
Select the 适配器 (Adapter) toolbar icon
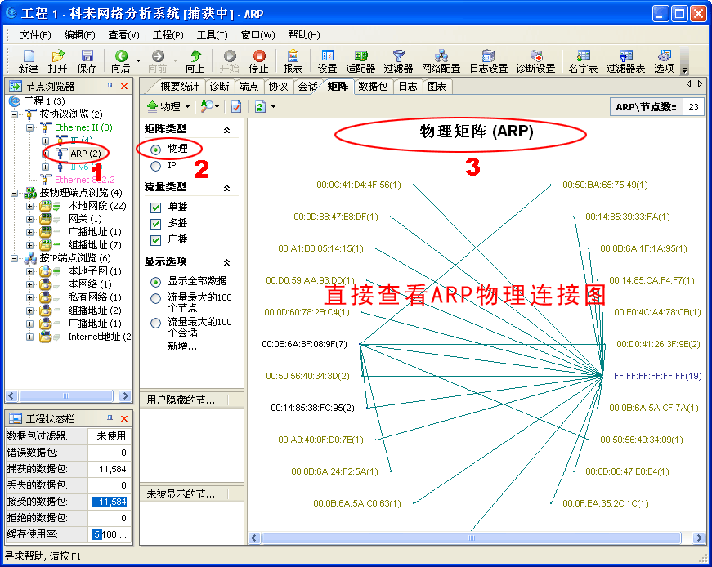[360, 57]
